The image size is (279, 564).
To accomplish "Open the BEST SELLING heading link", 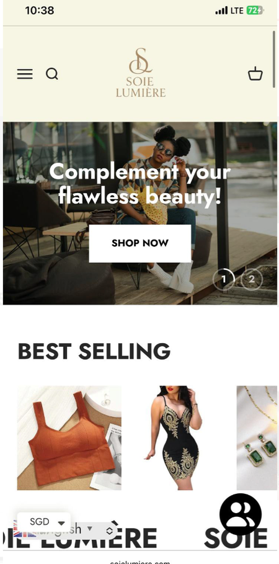I will click(94, 351).
